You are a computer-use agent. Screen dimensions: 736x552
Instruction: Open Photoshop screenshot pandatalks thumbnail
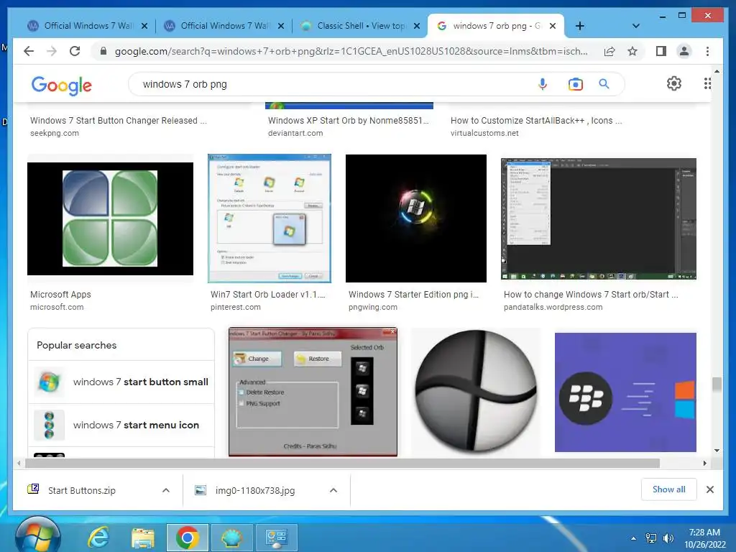click(599, 218)
